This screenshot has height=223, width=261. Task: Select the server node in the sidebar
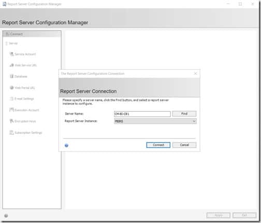pos(12,43)
